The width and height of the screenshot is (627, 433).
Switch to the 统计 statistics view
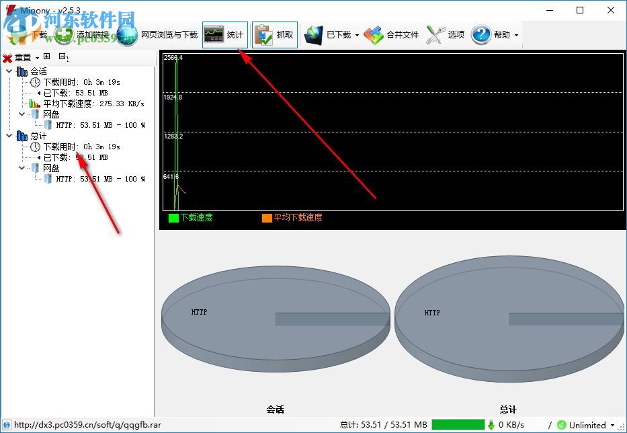click(x=224, y=35)
